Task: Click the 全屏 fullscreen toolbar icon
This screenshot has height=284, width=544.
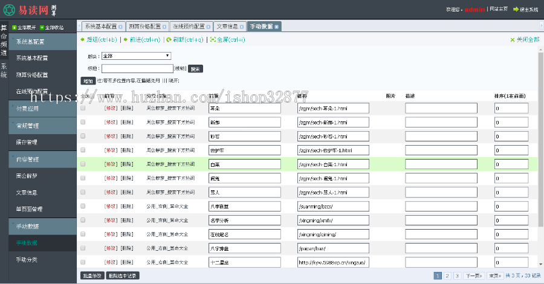Action: point(213,40)
